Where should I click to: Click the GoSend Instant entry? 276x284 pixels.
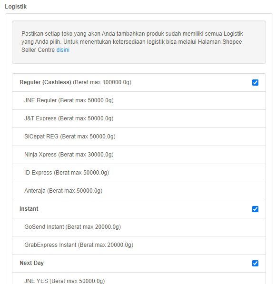click(x=139, y=227)
